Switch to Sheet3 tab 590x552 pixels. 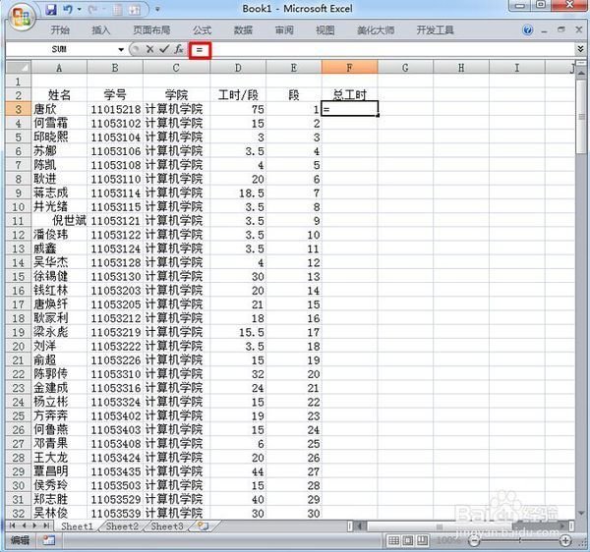pyautogui.click(x=167, y=526)
